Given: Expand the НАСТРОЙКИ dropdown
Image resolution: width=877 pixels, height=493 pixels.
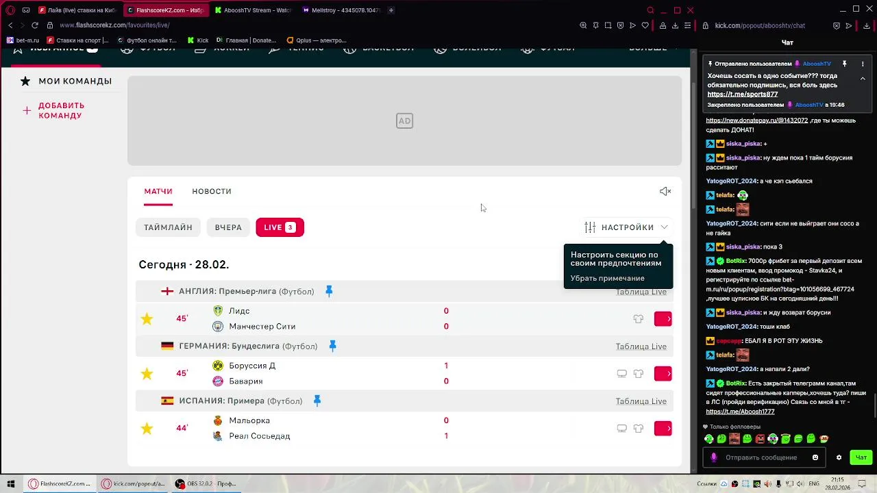Looking at the screenshot, I should [x=626, y=227].
